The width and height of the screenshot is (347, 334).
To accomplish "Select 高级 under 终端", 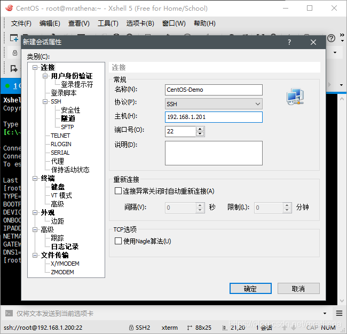I will tap(57, 204).
